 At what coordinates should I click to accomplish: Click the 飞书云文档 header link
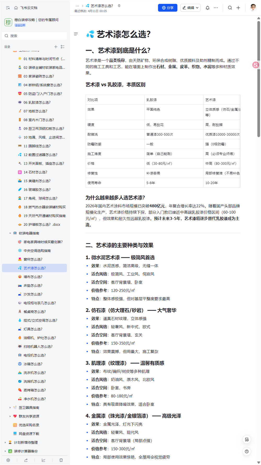coord(29,8)
